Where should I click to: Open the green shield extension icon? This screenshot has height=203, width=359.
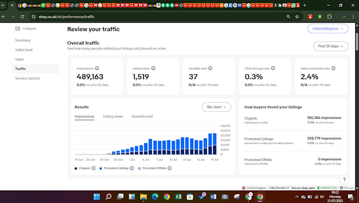pos(320,17)
